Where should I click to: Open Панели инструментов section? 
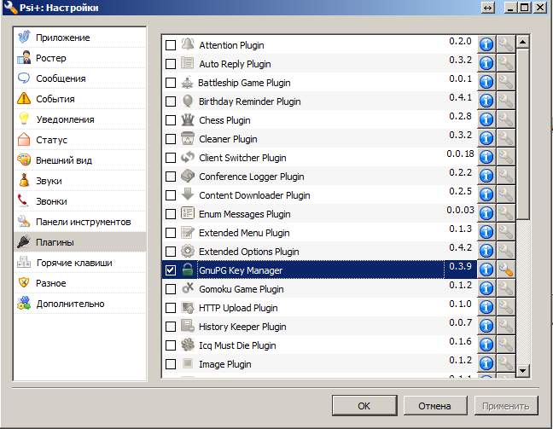(80, 222)
